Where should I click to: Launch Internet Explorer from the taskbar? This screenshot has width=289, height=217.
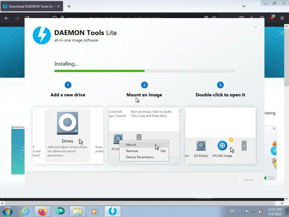coord(25,211)
